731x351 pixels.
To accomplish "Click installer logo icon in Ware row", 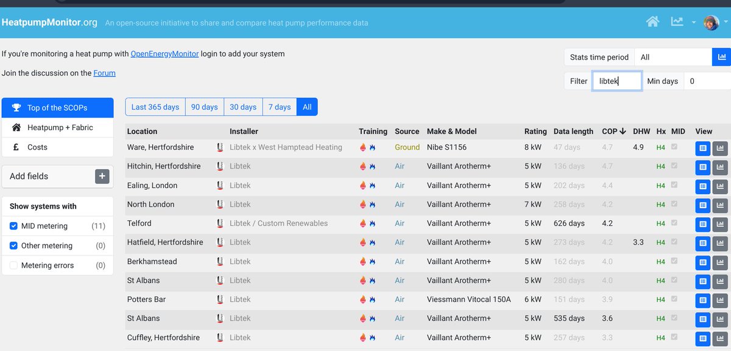I will [x=220, y=147].
